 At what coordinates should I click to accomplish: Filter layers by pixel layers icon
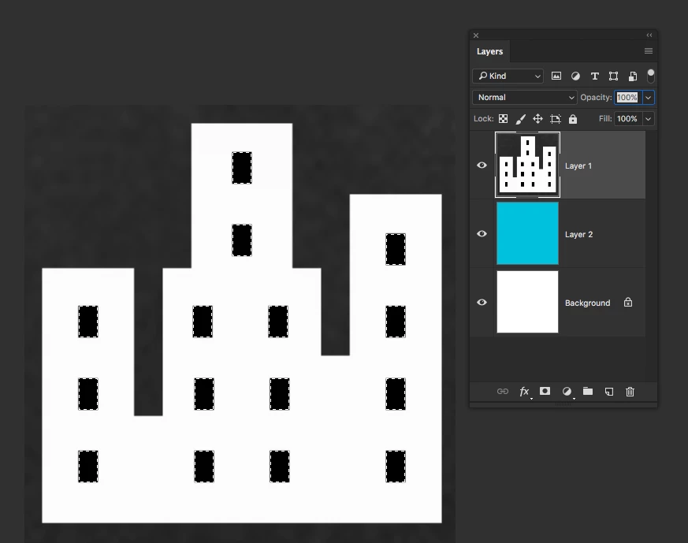(556, 76)
